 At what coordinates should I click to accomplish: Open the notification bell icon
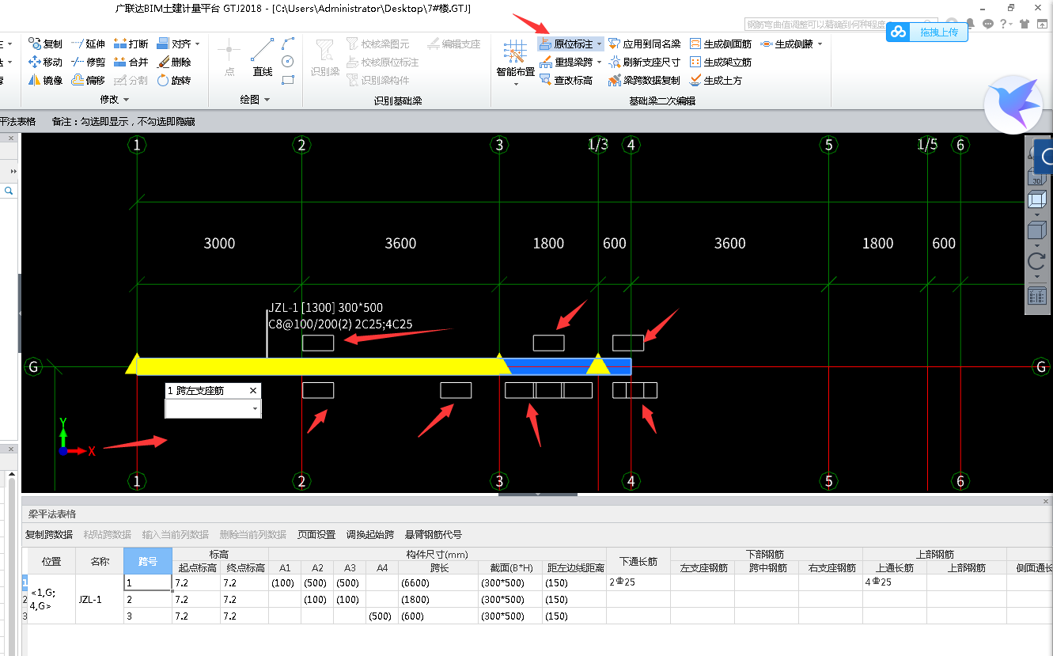971,25
